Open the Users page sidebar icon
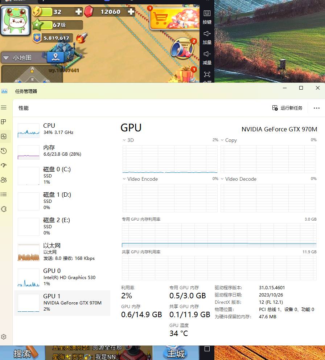325x360 pixels. point(4,180)
